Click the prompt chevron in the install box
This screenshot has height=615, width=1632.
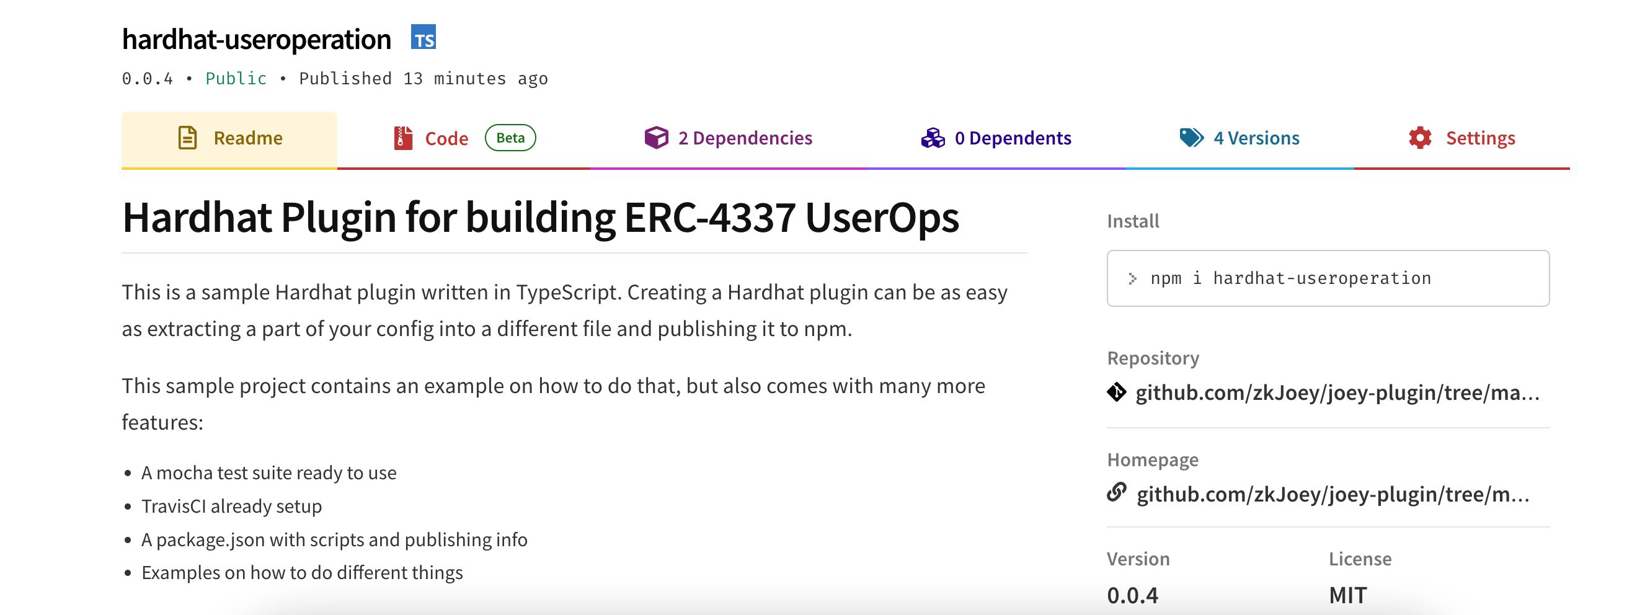point(1132,279)
